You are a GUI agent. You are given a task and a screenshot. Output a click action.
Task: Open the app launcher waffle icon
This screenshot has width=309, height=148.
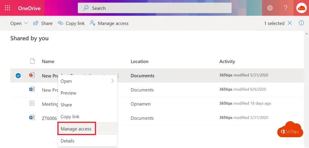(8, 8)
